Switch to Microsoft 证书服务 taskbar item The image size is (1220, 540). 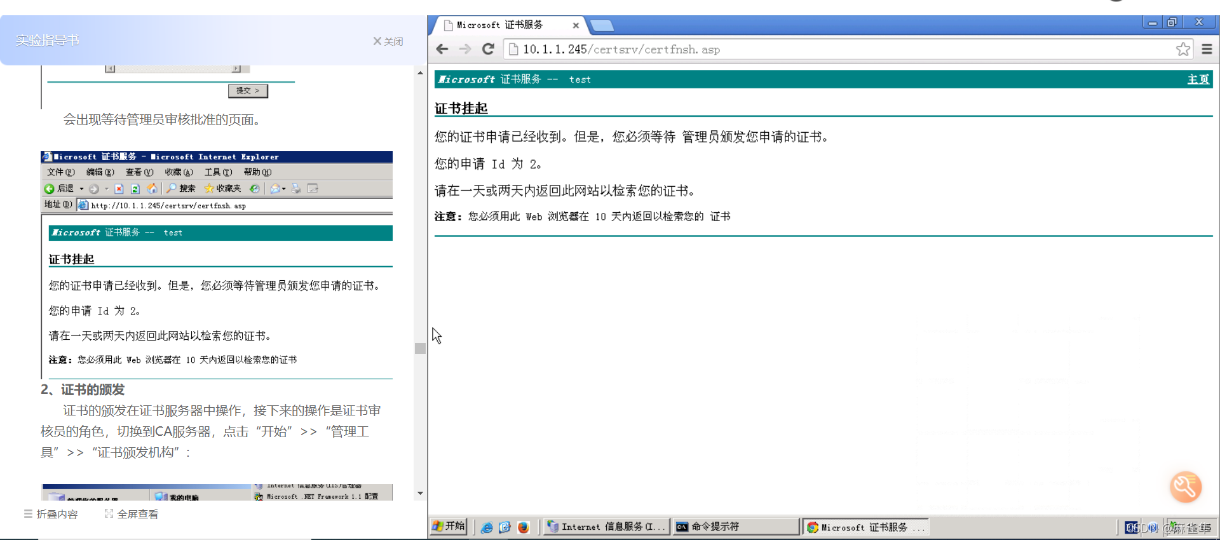click(865, 527)
